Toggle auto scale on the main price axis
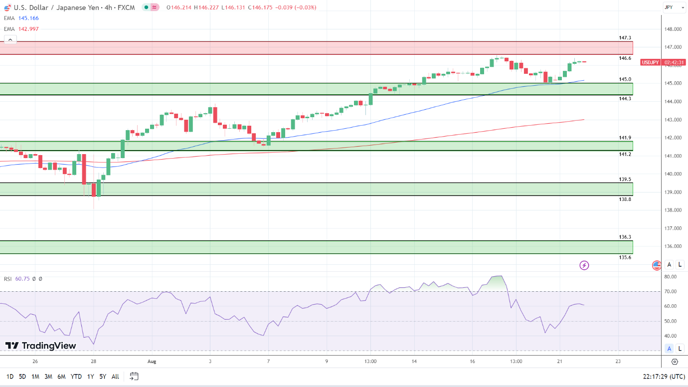Image resolution: width=688 pixels, height=387 pixels. (670, 265)
